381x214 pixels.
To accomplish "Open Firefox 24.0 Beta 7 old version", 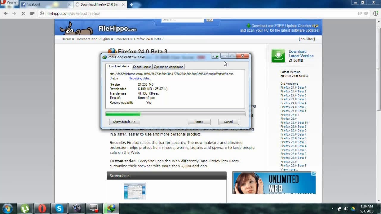I will (x=293, y=88).
